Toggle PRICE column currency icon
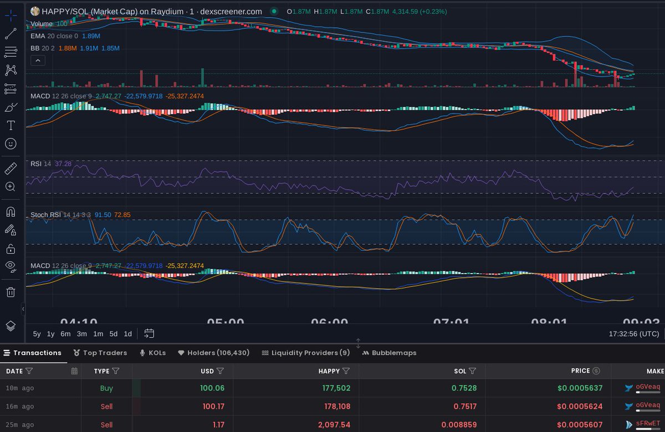 click(596, 371)
